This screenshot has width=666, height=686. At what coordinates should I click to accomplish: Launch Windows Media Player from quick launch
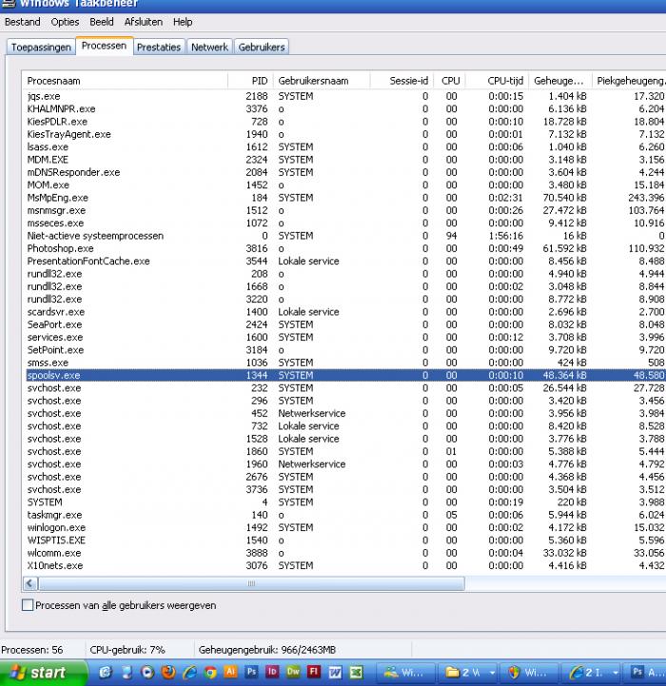tap(147, 672)
